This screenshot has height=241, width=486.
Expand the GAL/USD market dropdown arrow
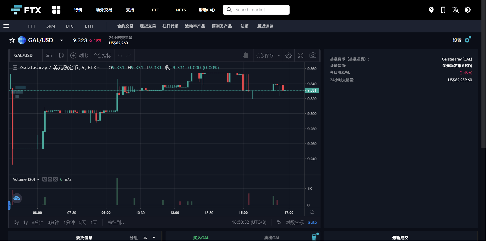pyautogui.click(x=62, y=40)
